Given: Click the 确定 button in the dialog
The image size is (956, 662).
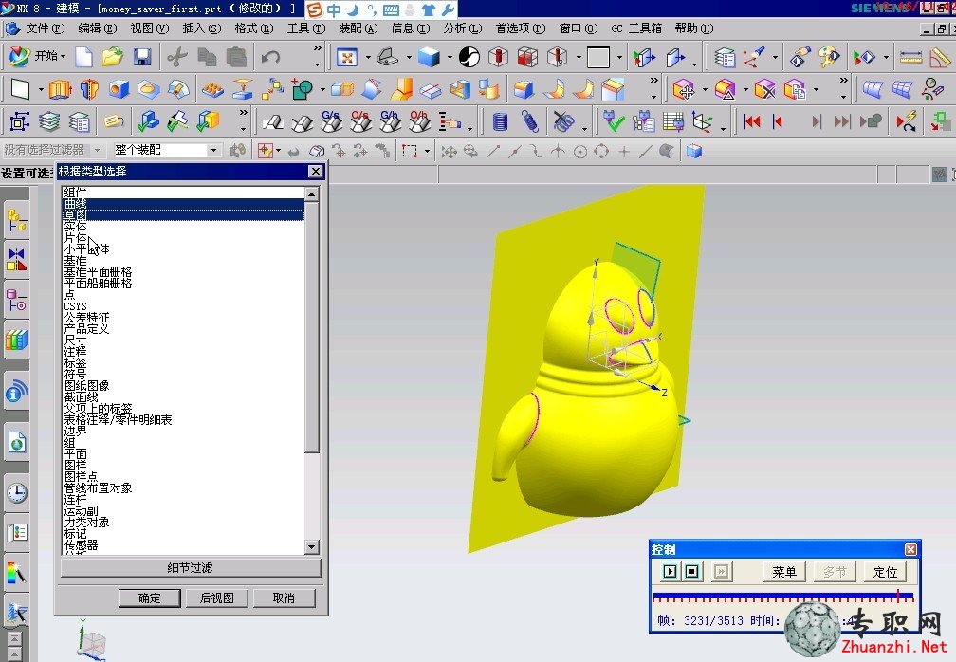Looking at the screenshot, I should coord(150,598).
